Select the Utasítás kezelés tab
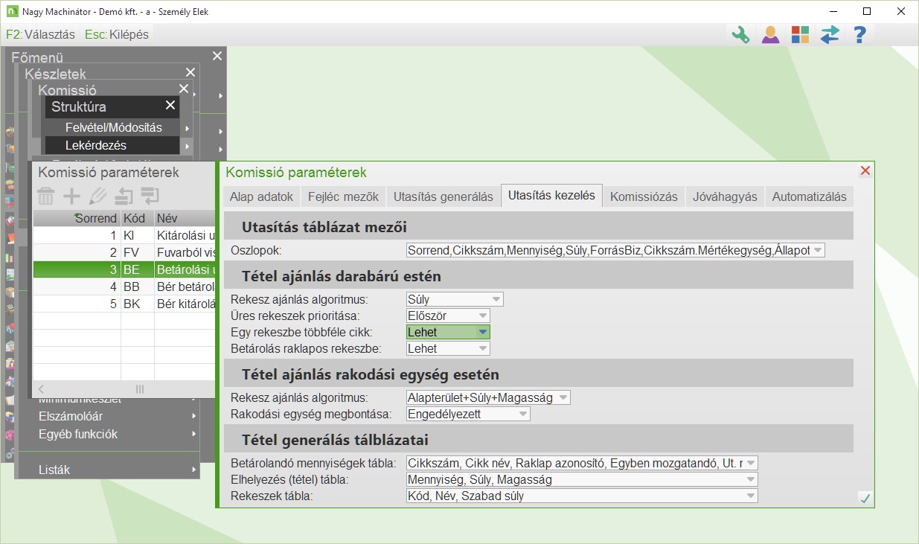Screen dimensions: 919x544 [551, 195]
